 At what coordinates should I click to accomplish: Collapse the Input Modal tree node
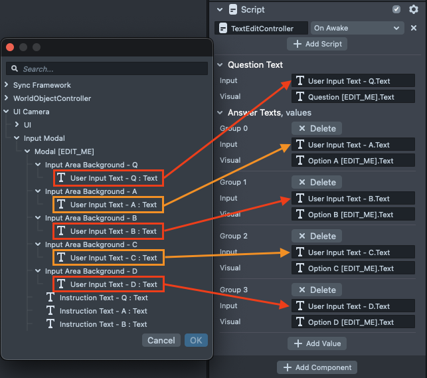(x=17, y=138)
